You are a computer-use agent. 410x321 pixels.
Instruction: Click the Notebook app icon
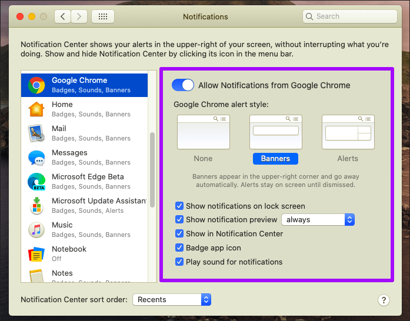[36, 254]
